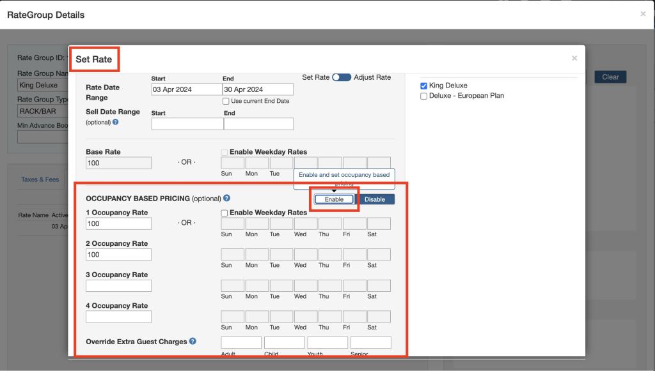The width and height of the screenshot is (655, 371).
Task: Select the Deluxe - European Plan room type
Action: coord(423,96)
